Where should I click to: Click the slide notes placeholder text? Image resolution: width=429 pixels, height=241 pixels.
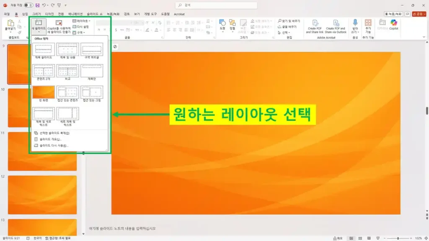pyautogui.click(x=122, y=228)
